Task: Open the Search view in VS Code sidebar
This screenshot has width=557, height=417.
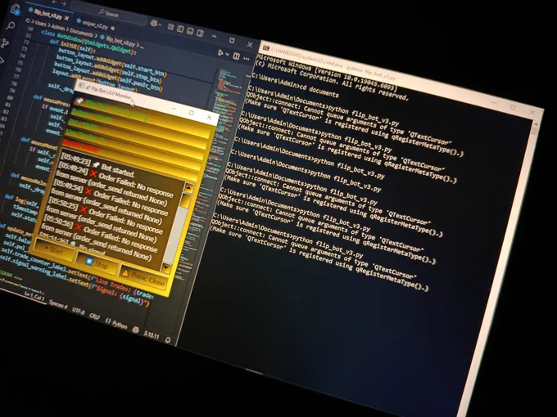Action: [11, 25]
